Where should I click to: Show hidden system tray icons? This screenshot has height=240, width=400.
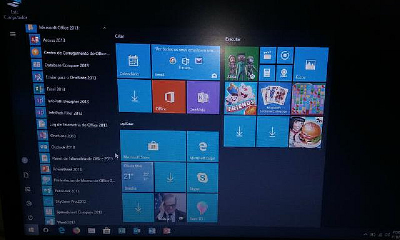coord(365,234)
